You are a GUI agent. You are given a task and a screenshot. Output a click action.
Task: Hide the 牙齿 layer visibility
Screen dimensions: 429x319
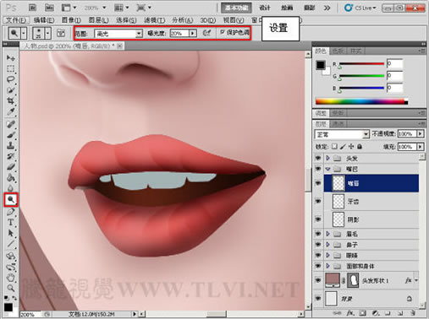[x=318, y=201]
